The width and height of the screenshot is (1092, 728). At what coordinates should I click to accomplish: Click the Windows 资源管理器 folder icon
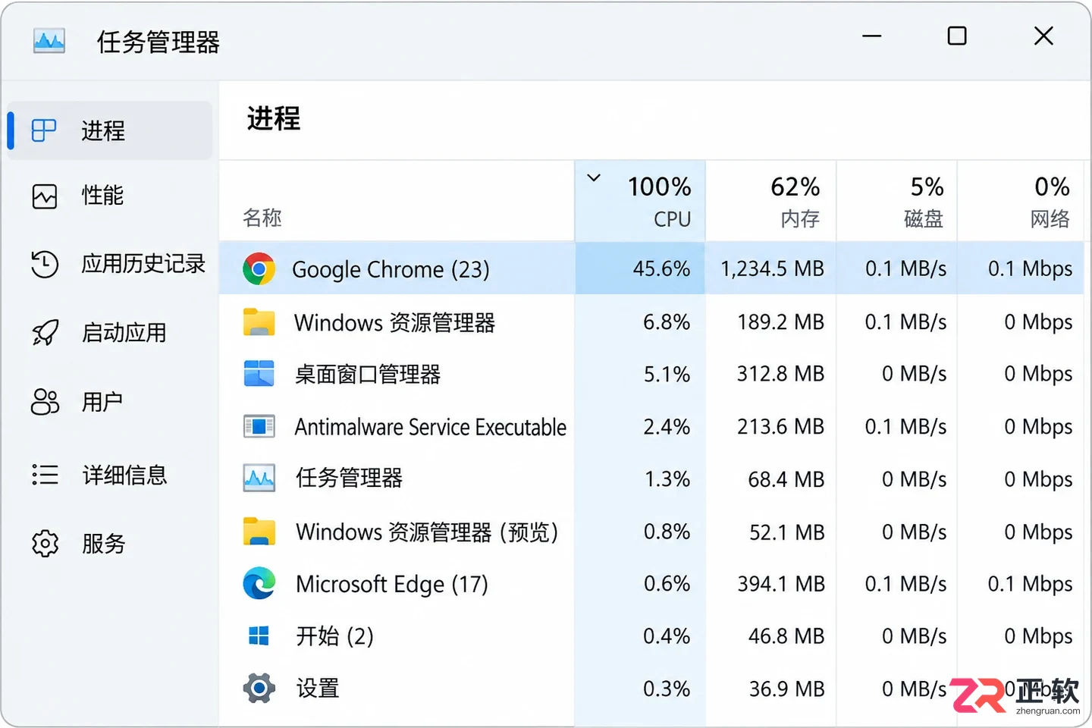coord(259,322)
